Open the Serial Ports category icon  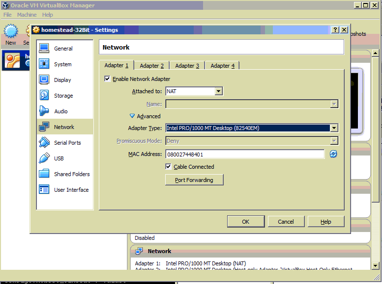pos(44,142)
